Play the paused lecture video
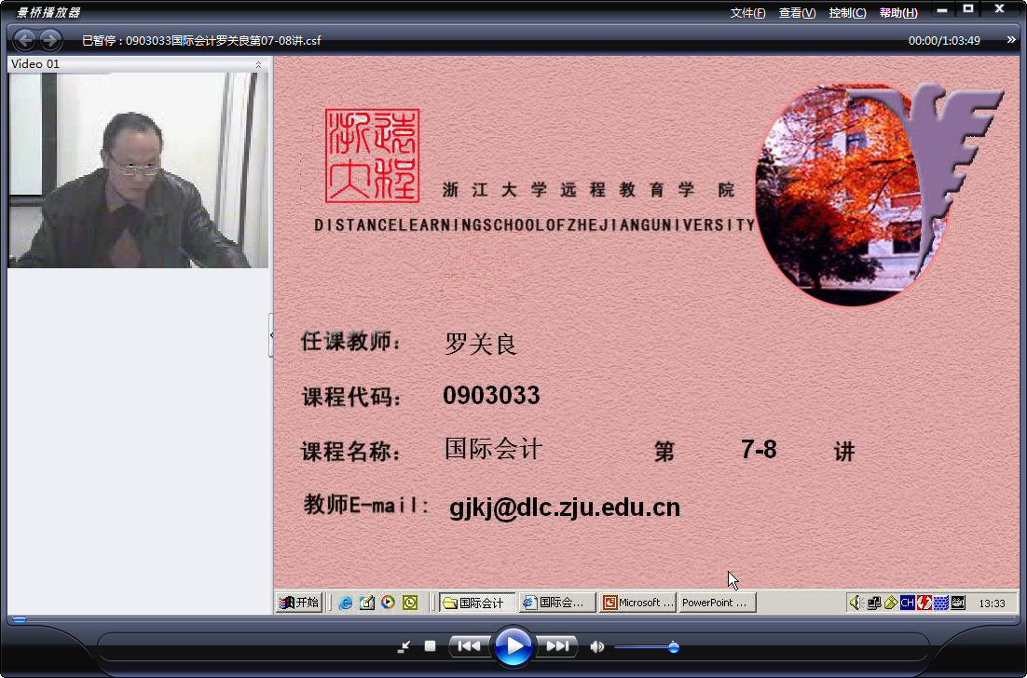Viewport: 1027px width, 678px height. click(513, 646)
